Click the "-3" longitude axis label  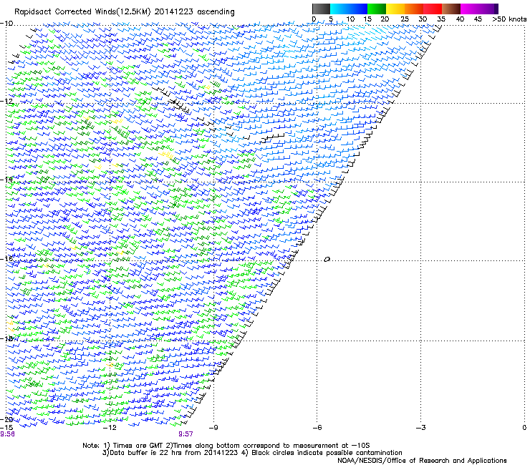point(420,427)
